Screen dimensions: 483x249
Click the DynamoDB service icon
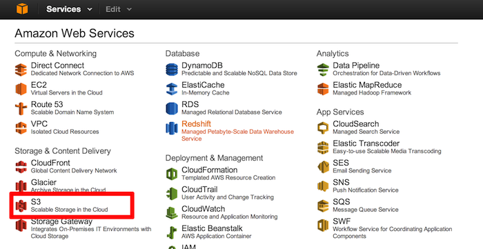coord(172,69)
